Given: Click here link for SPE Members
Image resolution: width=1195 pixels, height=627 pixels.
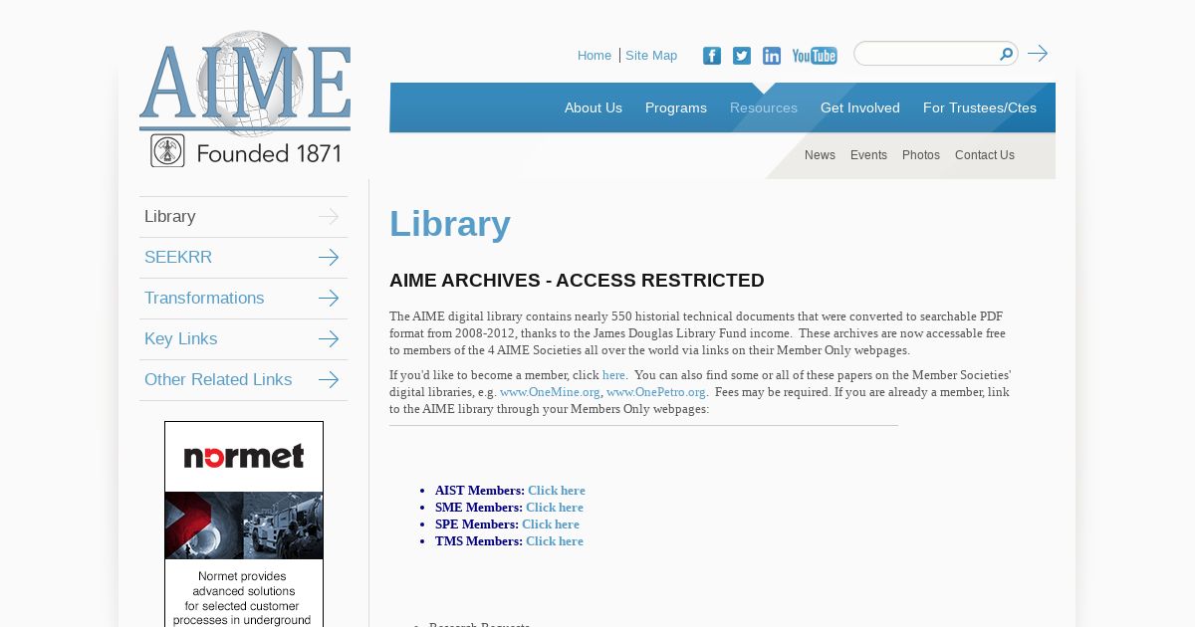Looking at the screenshot, I should point(551,524).
